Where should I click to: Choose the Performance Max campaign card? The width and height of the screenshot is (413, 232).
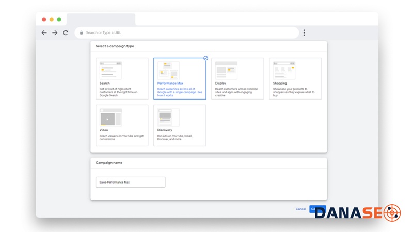click(x=180, y=78)
